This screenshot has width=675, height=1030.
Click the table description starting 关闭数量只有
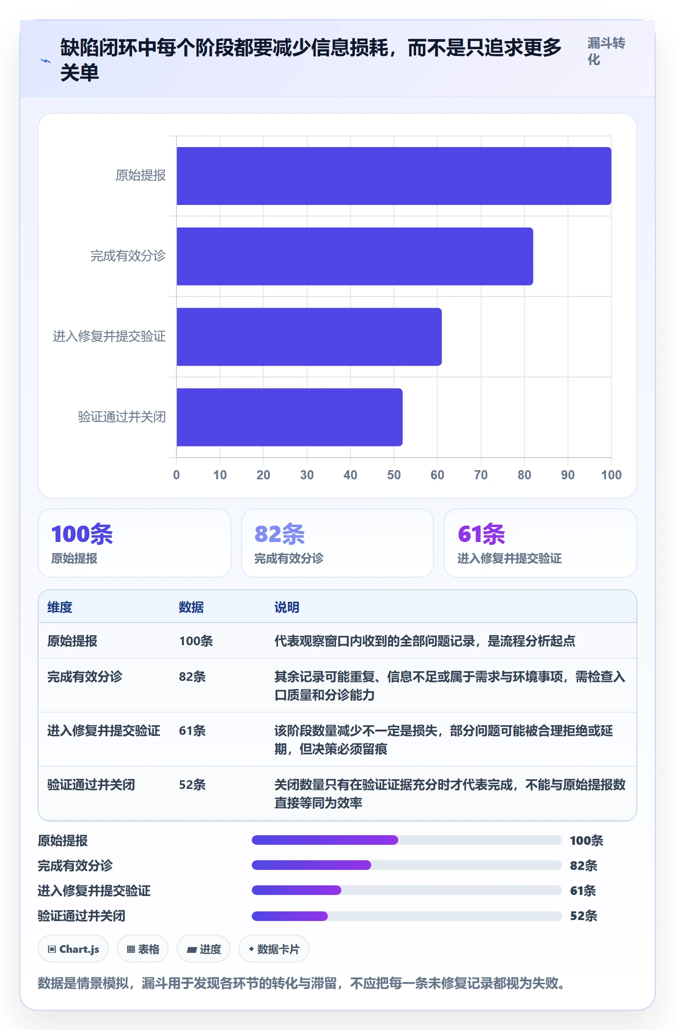pos(450,794)
